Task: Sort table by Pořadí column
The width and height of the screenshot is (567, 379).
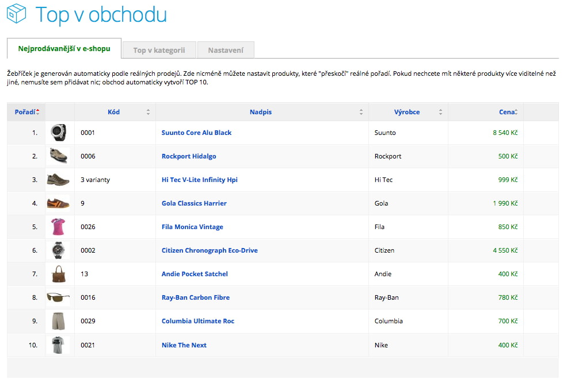Action: coord(26,112)
